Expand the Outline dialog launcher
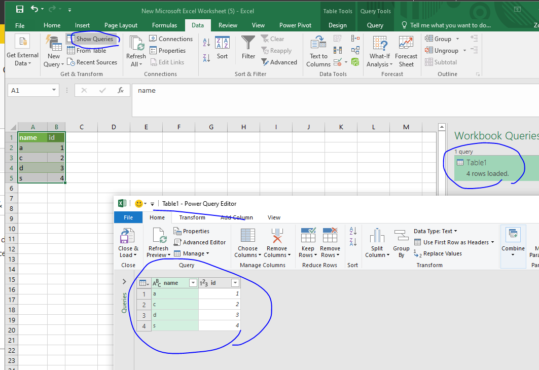Screen dimensions: 539x370 pyautogui.click(x=478, y=74)
